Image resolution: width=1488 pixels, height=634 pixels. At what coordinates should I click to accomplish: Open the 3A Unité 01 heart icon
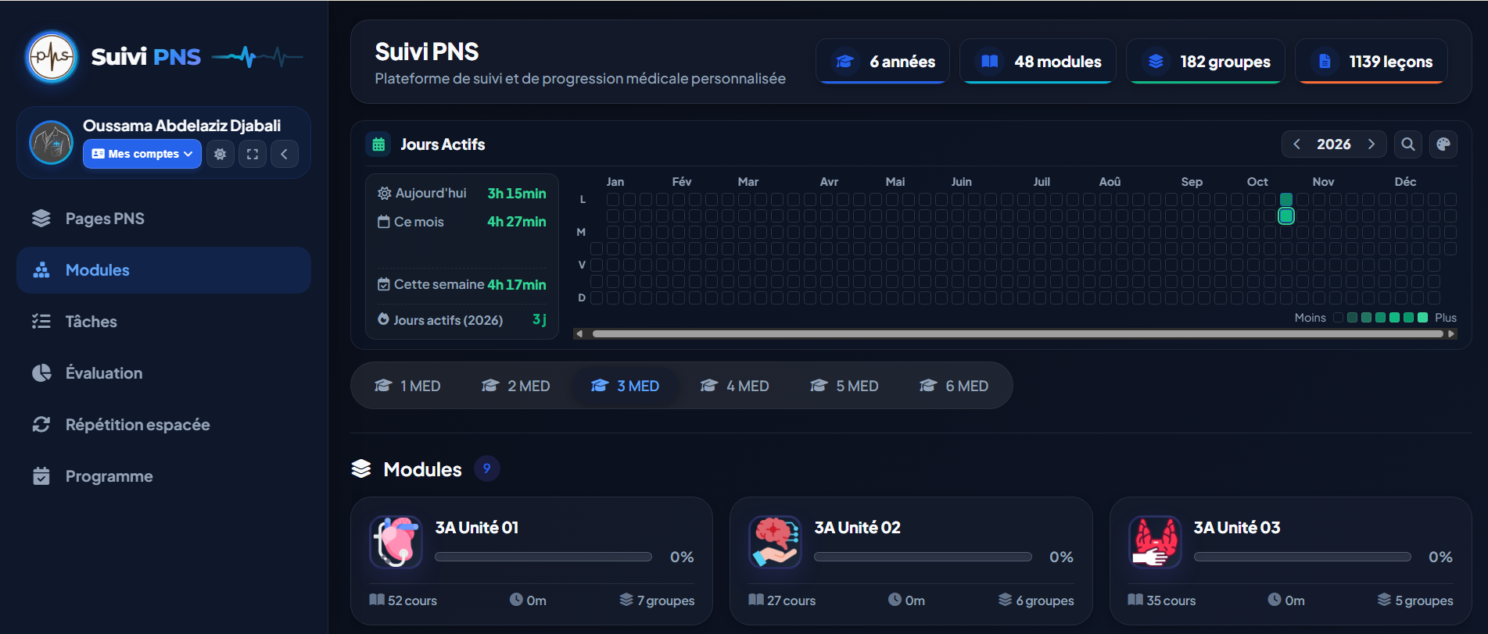(x=396, y=542)
